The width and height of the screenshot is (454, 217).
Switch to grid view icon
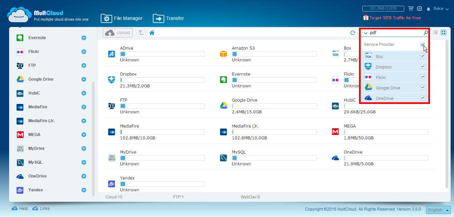tap(444, 32)
